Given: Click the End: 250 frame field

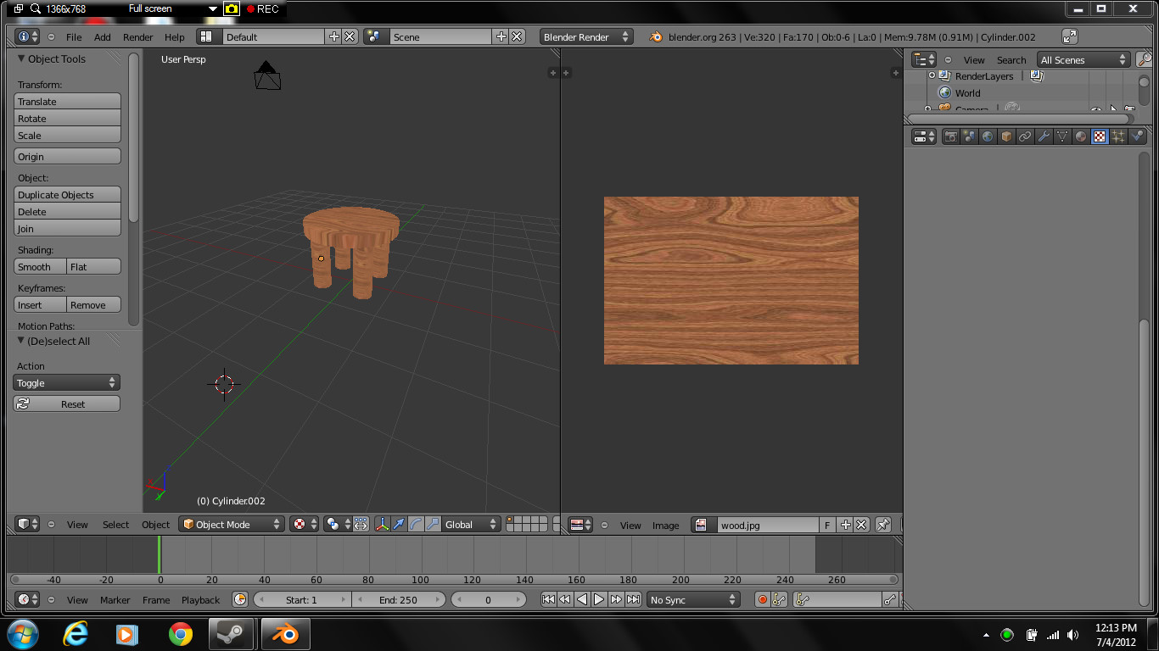Looking at the screenshot, I should pos(399,599).
